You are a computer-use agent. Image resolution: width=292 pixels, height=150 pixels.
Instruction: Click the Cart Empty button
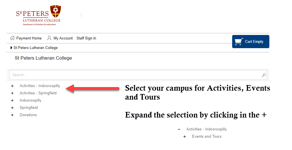[x=251, y=41]
